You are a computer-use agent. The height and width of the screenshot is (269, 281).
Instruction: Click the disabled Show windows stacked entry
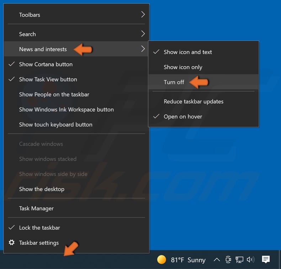pos(76,159)
